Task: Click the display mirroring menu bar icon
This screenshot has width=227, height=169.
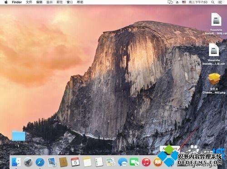Action: point(170,2)
